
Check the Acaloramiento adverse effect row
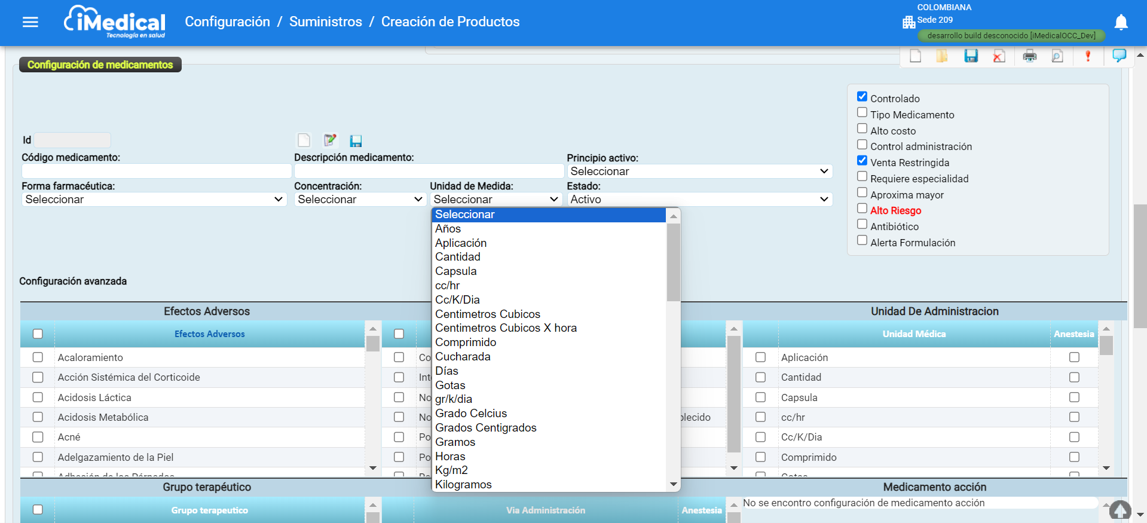38,357
